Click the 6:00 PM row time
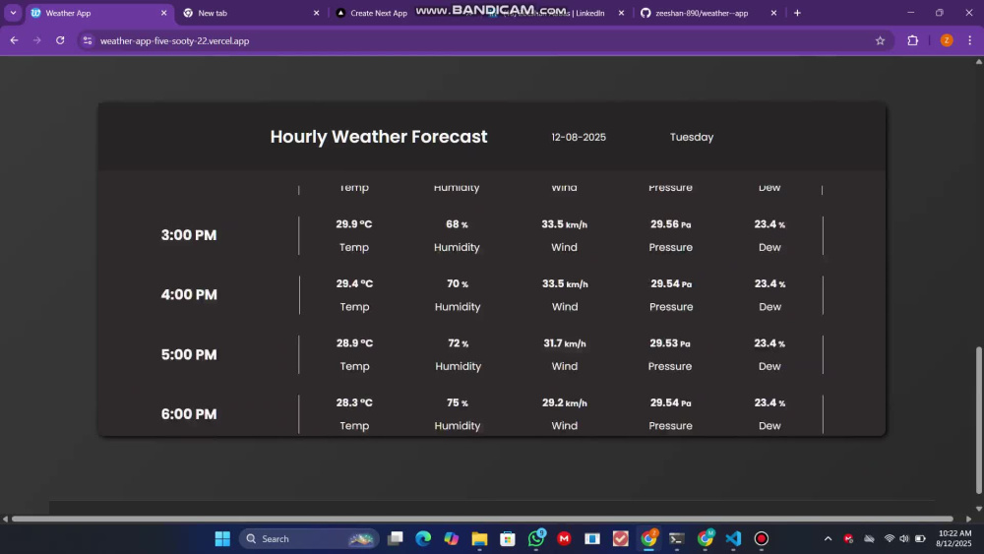This screenshot has height=554, width=984. click(189, 414)
